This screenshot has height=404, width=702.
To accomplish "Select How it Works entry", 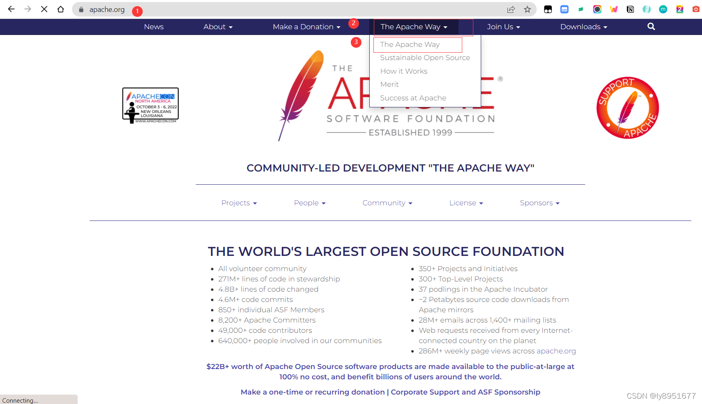I will (x=404, y=71).
